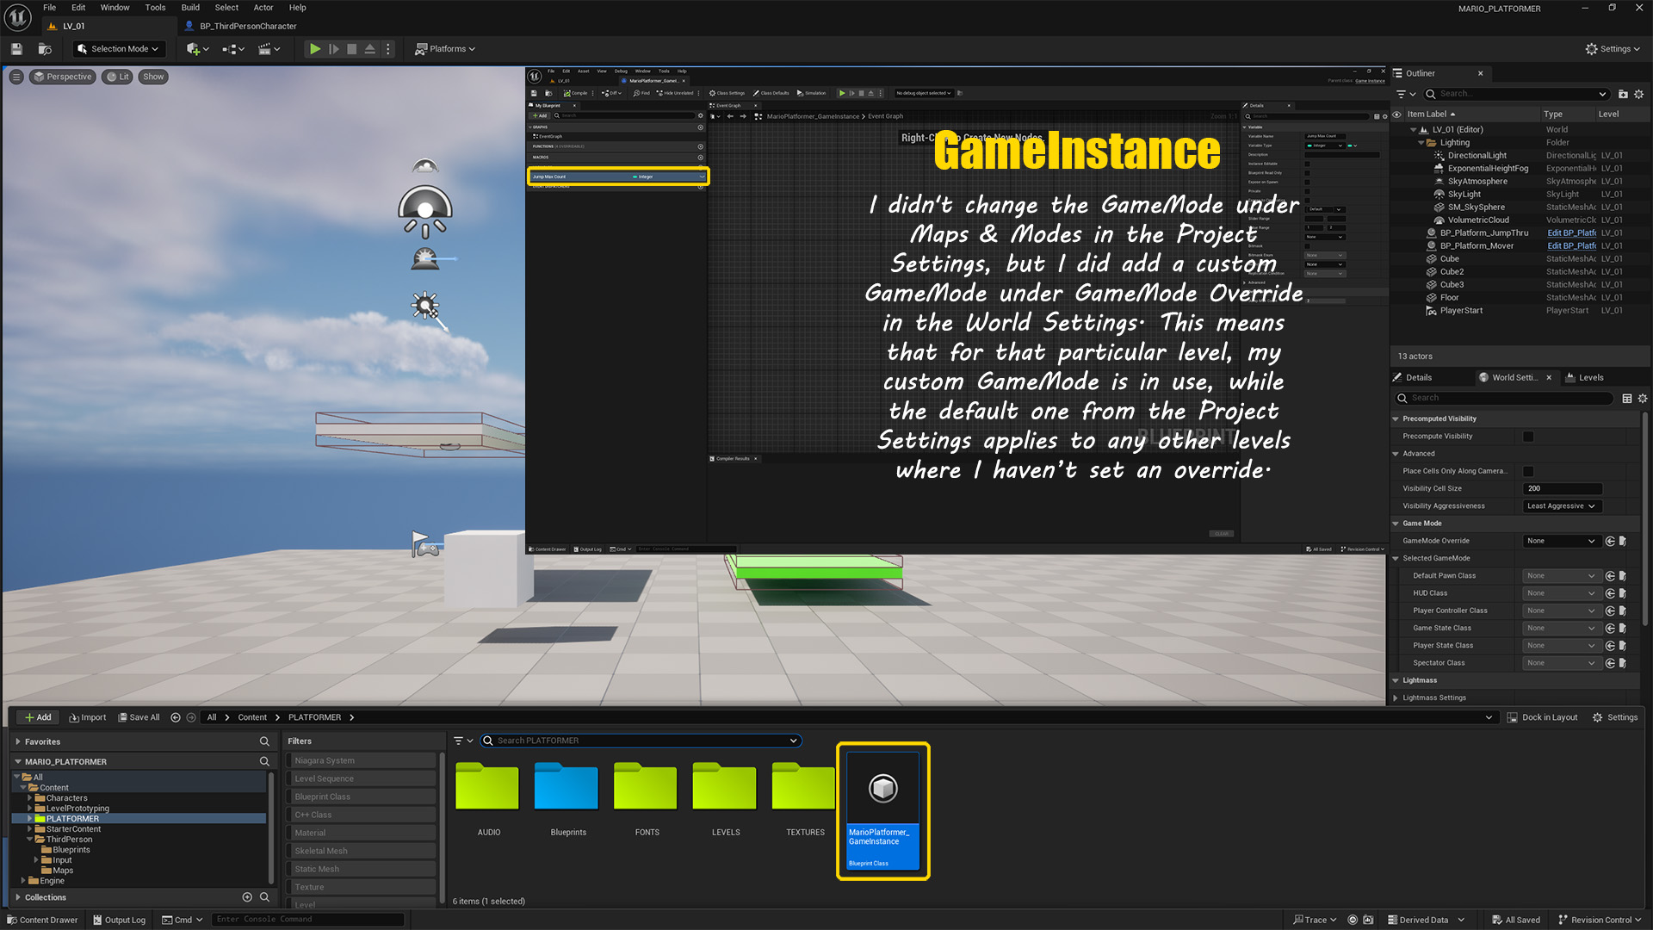Click the Eject button in toolbar
The image size is (1653, 930).
click(x=369, y=49)
